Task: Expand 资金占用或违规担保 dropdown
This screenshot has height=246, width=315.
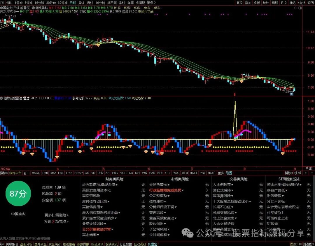Action: [x=284, y=184]
